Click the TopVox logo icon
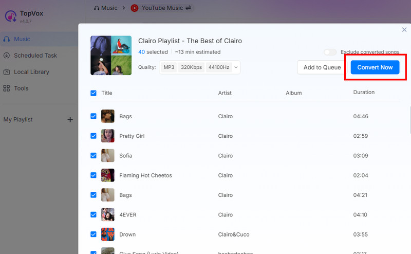Image resolution: width=411 pixels, height=254 pixels. click(10, 16)
